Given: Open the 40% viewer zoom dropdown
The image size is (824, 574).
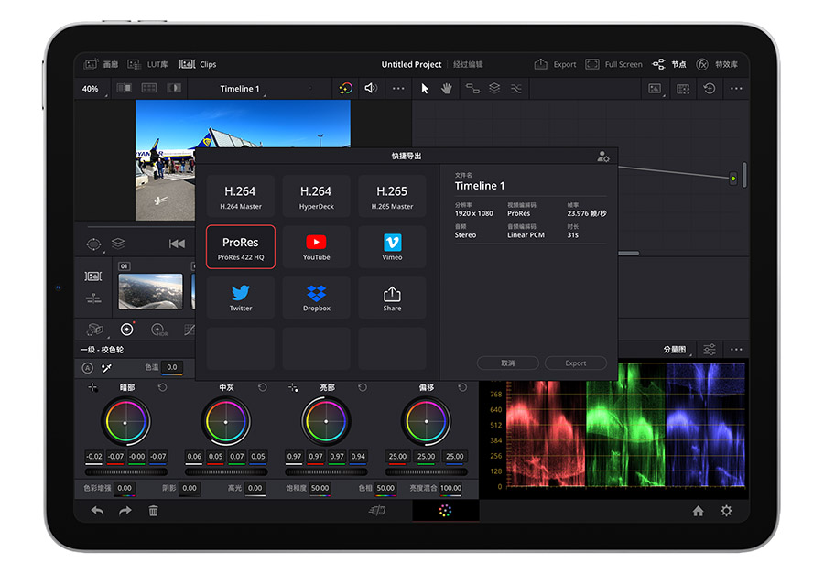Looking at the screenshot, I should 92,89.
